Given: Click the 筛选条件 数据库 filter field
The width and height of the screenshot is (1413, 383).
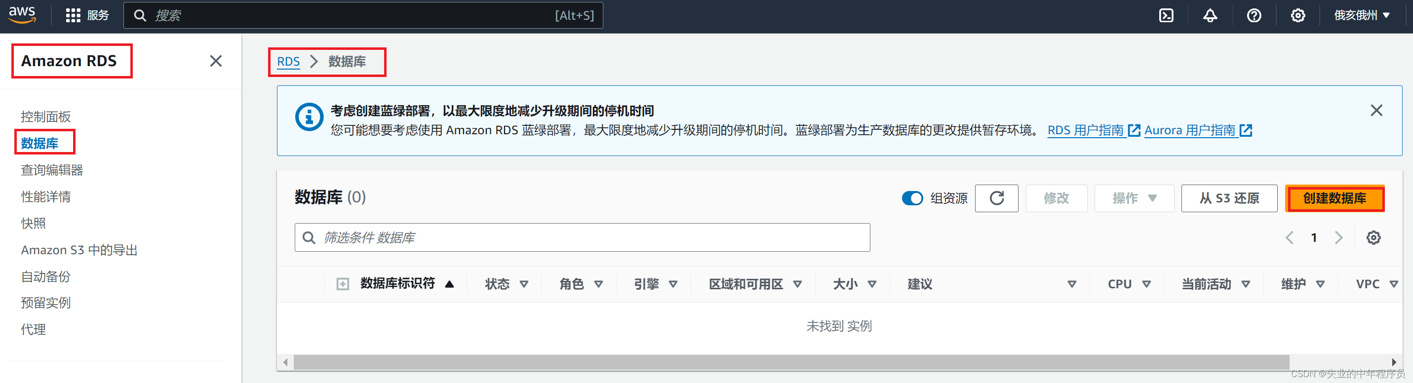Looking at the screenshot, I should pos(583,237).
